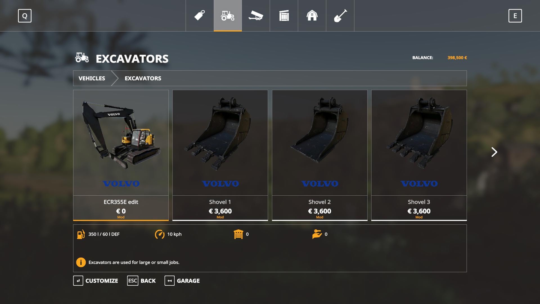The height and width of the screenshot is (304, 540).
Task: Select EXCAVATORS breadcrumb item
Action: click(x=143, y=78)
